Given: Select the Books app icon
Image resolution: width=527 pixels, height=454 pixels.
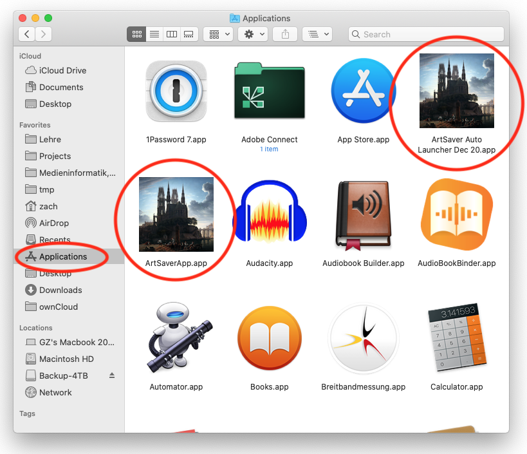Looking at the screenshot, I should point(270,338).
